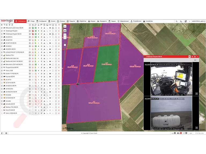Open the Устройства units tab

click(148, 21)
